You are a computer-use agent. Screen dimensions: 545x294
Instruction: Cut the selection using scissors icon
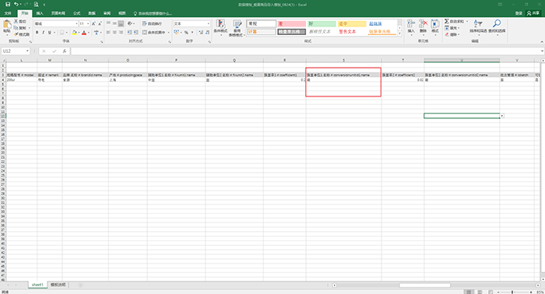pyautogui.click(x=20, y=22)
